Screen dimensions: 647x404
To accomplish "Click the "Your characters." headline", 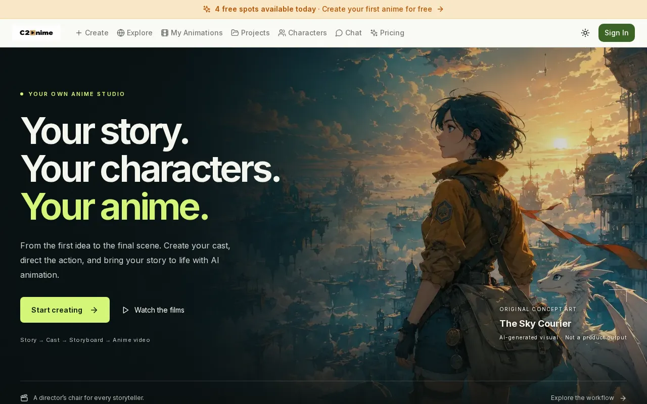I will (x=150, y=168).
